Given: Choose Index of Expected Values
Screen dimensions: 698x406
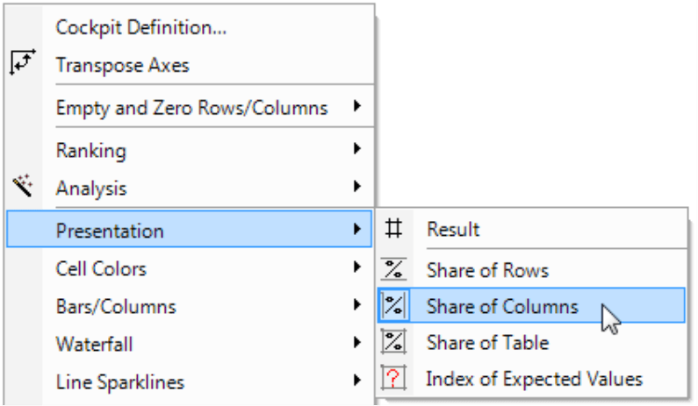Looking at the screenshot, I should [x=531, y=379].
